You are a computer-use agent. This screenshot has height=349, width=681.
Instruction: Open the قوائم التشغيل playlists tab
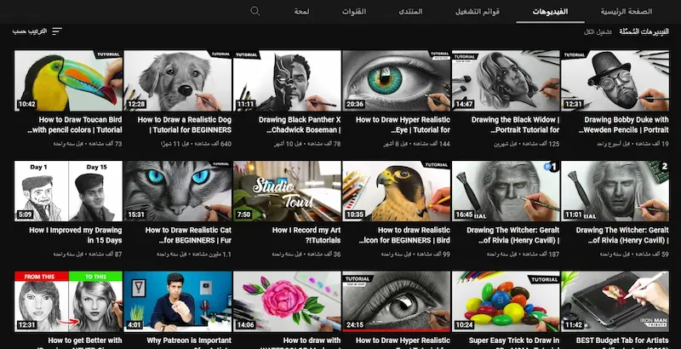[478, 12]
